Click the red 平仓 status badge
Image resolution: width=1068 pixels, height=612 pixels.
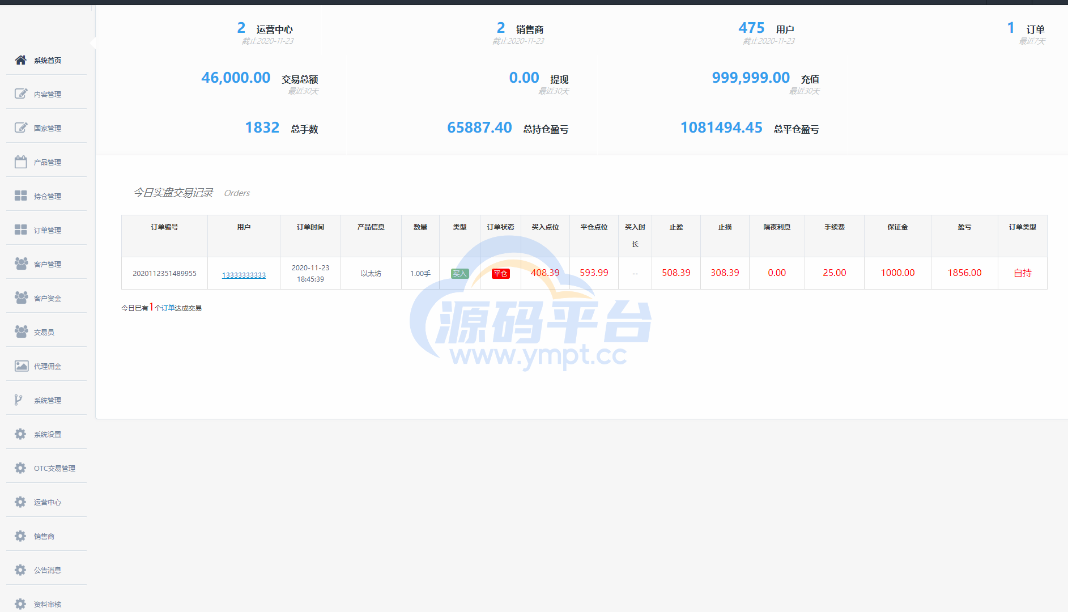[500, 274]
